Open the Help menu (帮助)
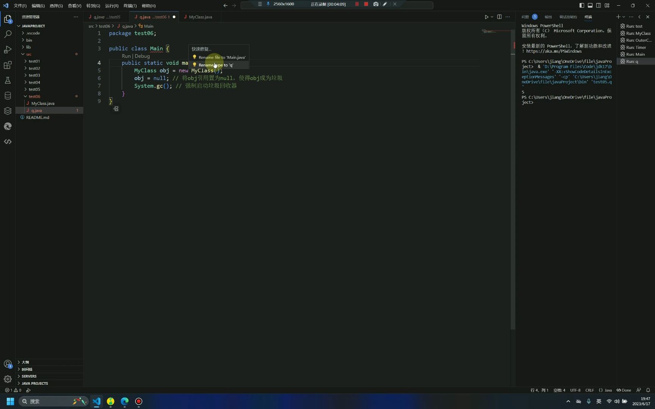This screenshot has height=409, width=655. [x=149, y=6]
